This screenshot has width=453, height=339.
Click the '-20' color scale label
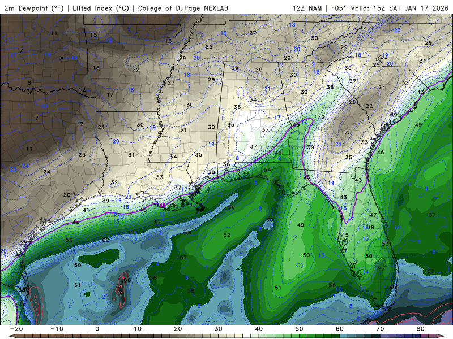pyautogui.click(x=16, y=329)
